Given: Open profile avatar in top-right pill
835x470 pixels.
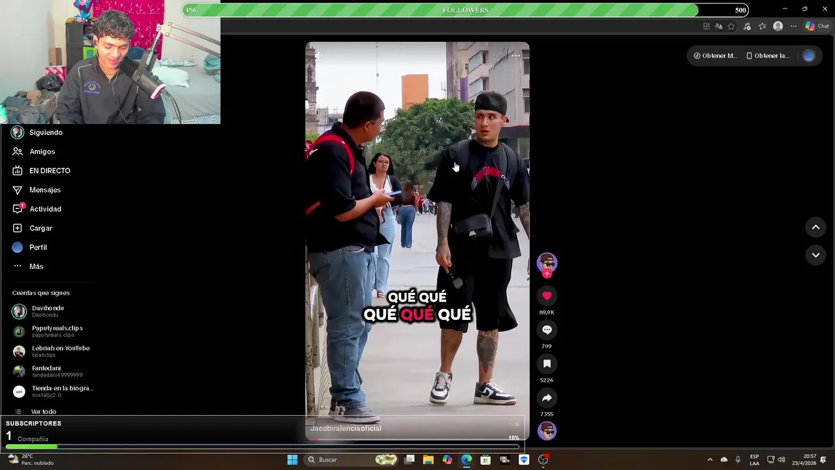Looking at the screenshot, I should coord(809,55).
